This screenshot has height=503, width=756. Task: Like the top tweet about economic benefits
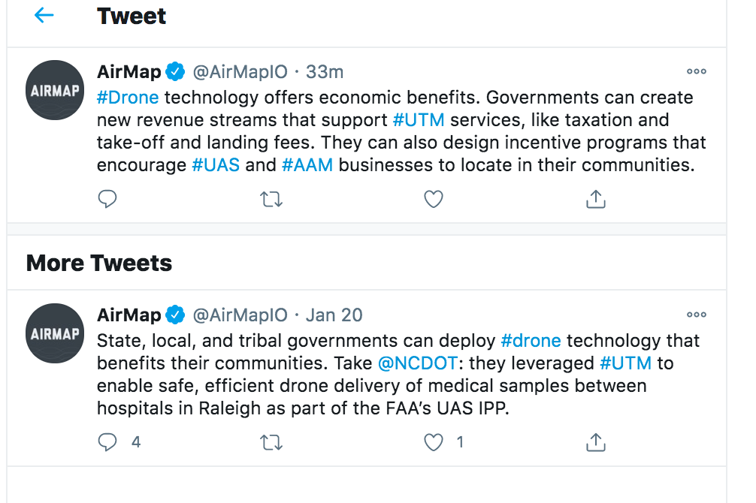point(434,199)
